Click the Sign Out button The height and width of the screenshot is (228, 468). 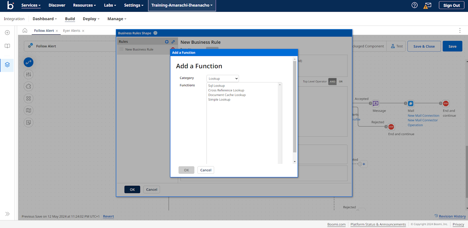(x=452, y=5)
